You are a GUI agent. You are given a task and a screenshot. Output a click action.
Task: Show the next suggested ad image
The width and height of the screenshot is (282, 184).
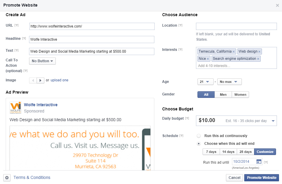pos(40,80)
